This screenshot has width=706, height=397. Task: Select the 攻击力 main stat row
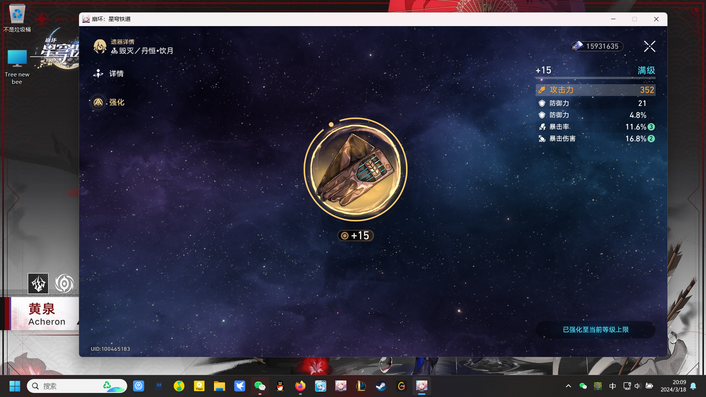point(595,90)
